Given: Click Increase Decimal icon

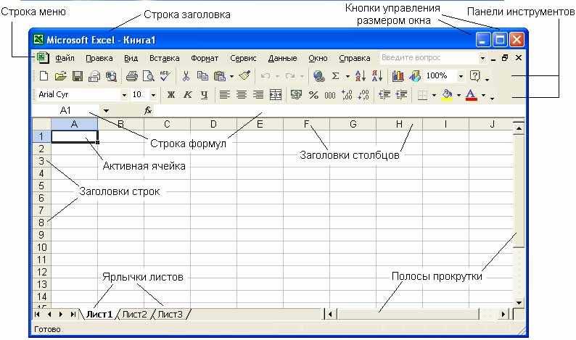Looking at the screenshot, I should click(x=347, y=95).
